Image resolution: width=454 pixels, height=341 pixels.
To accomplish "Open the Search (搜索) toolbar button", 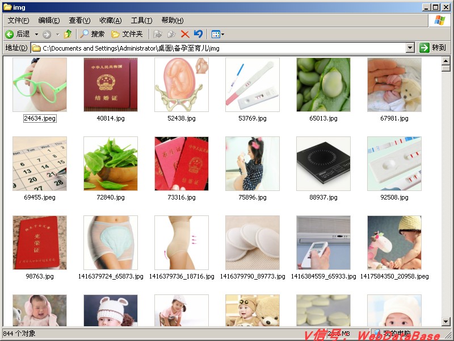I will pos(92,34).
